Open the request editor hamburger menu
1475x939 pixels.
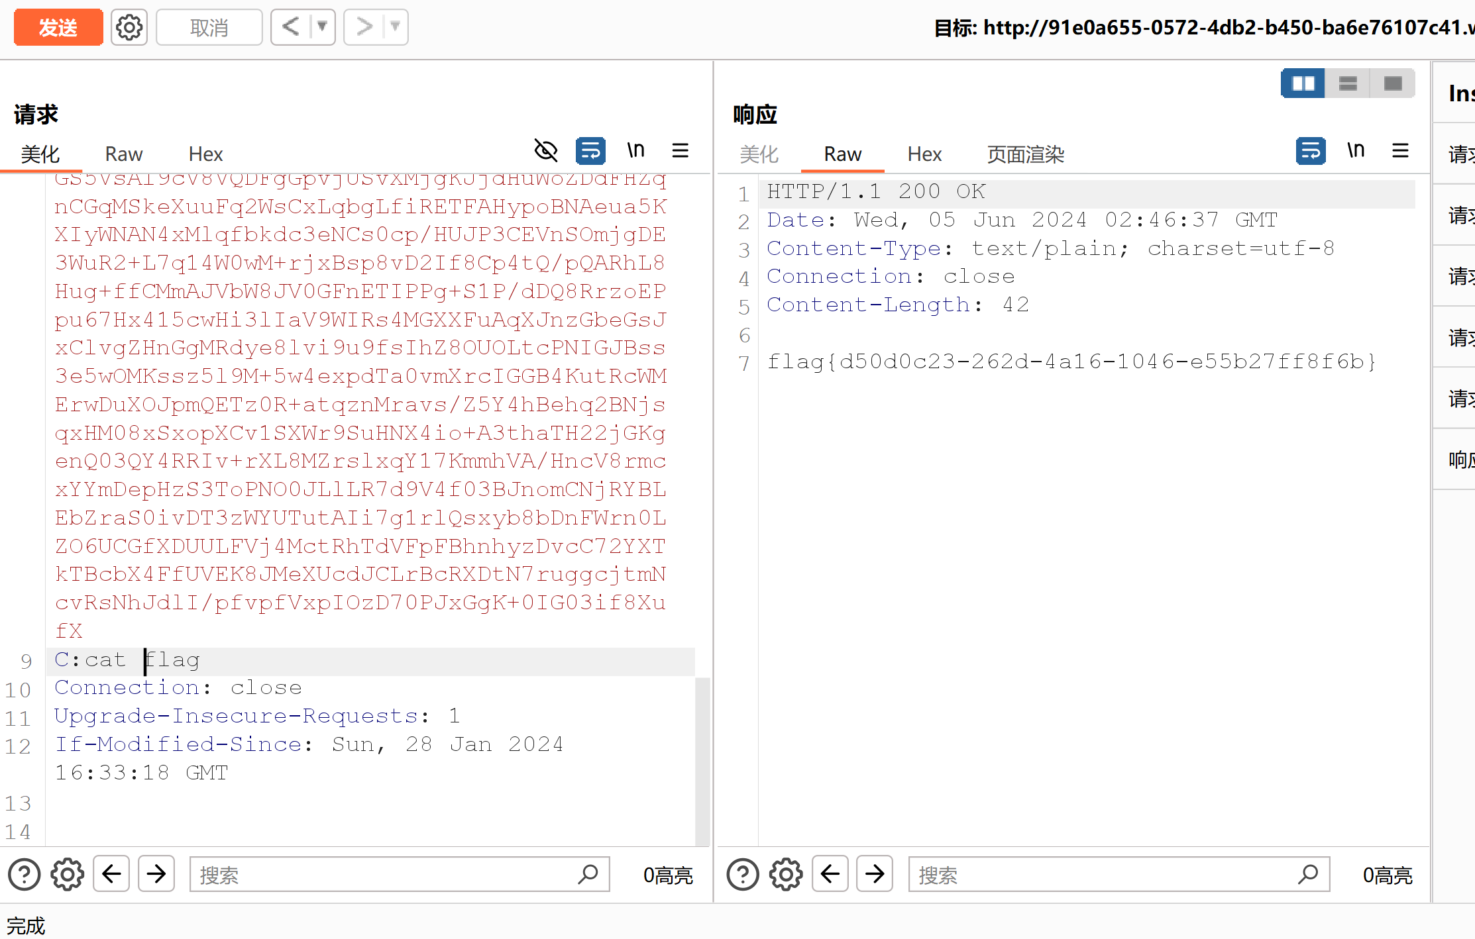point(681,151)
